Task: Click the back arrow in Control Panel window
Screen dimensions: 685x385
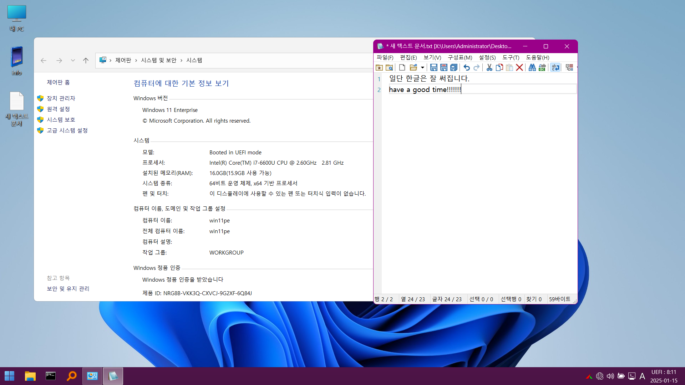Action: pos(44,61)
